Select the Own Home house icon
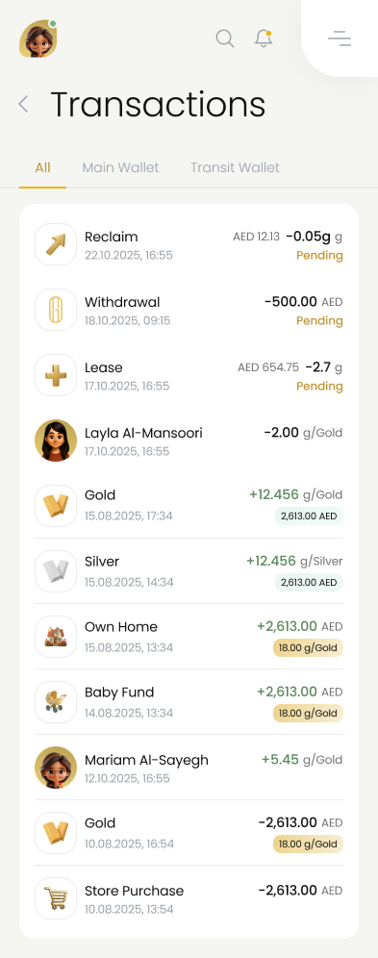The width and height of the screenshot is (378, 958). [56, 637]
